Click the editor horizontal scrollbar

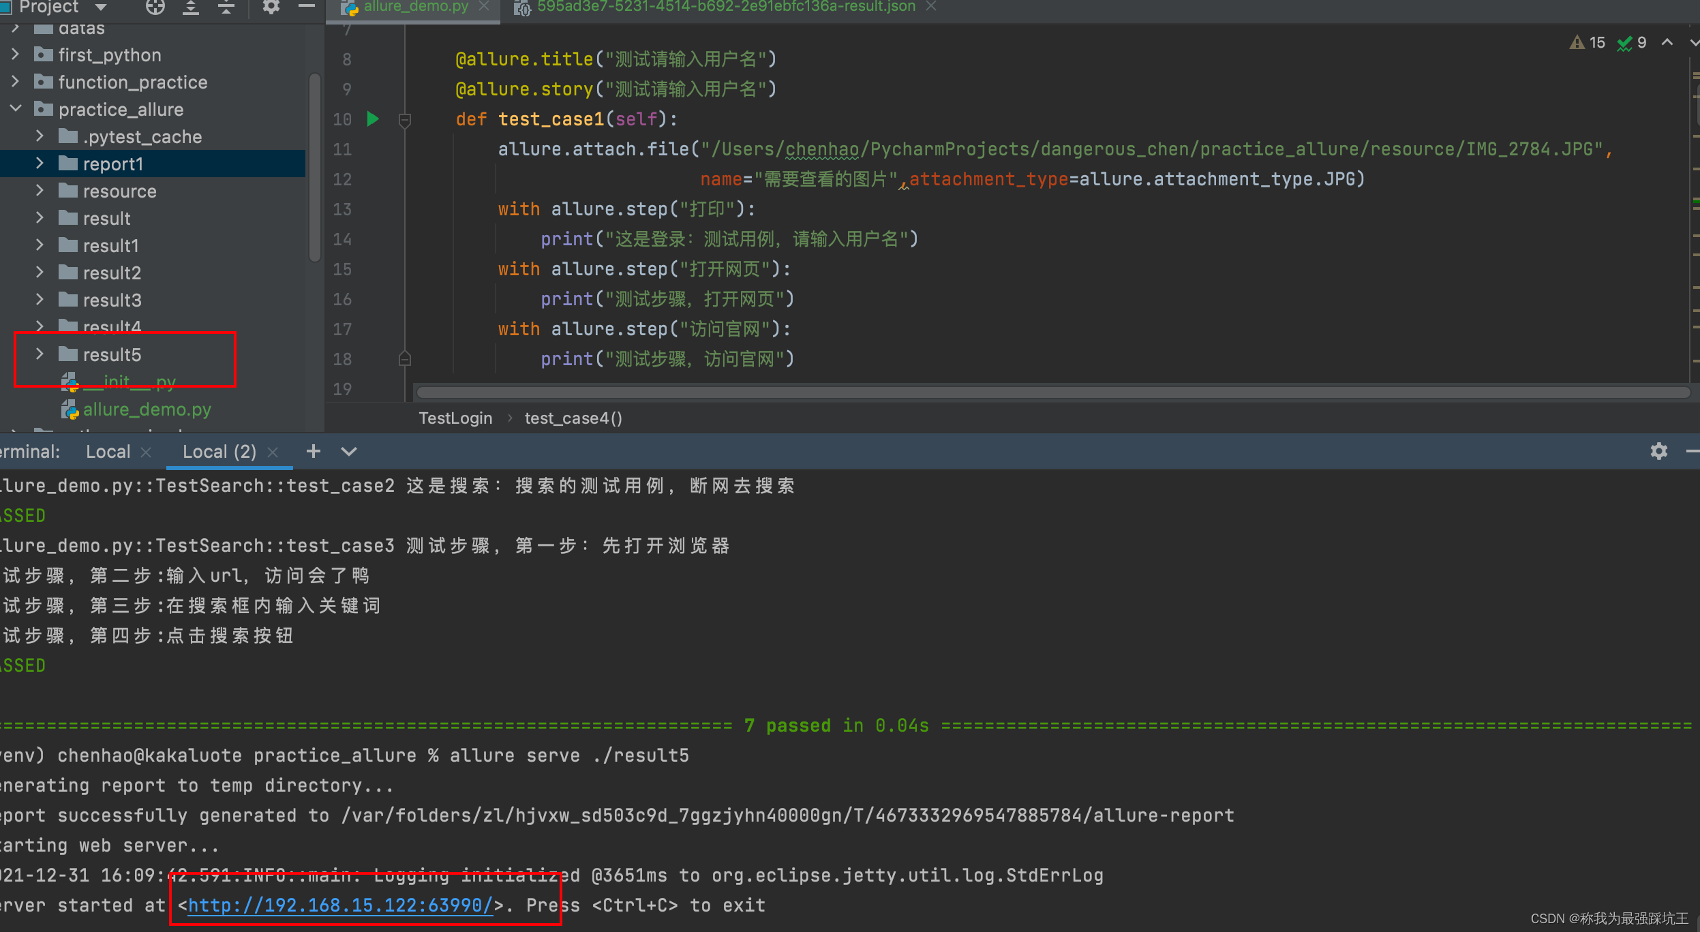point(1052,392)
